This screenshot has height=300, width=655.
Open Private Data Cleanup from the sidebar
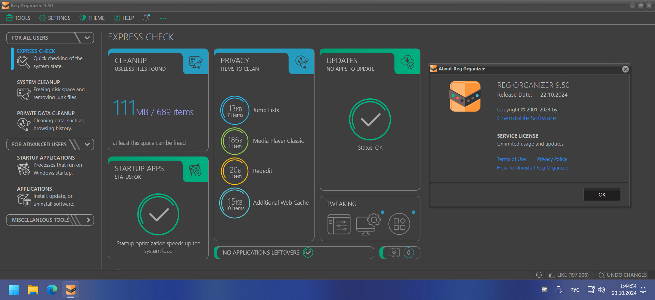(51, 121)
